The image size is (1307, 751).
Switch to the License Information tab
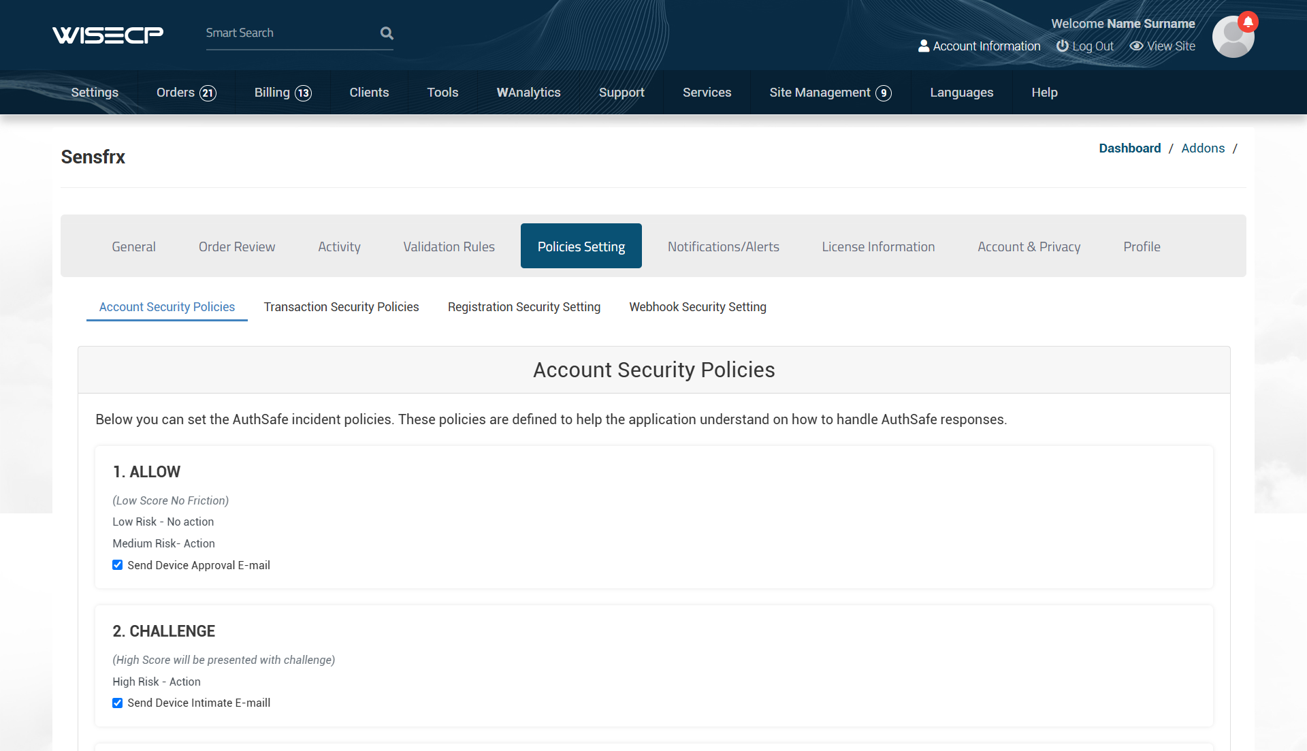878,246
